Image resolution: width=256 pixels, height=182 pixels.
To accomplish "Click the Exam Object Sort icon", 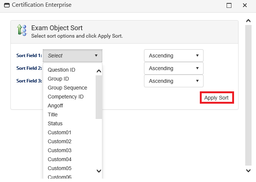I will click(22, 30).
